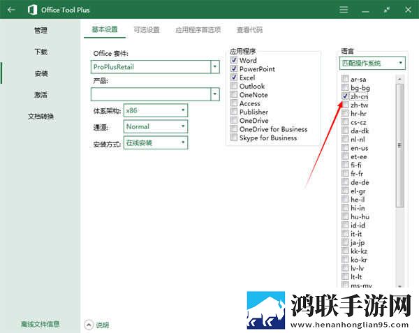Uncheck the zh-cn language checkbox
The image size is (419, 333).
point(345,96)
